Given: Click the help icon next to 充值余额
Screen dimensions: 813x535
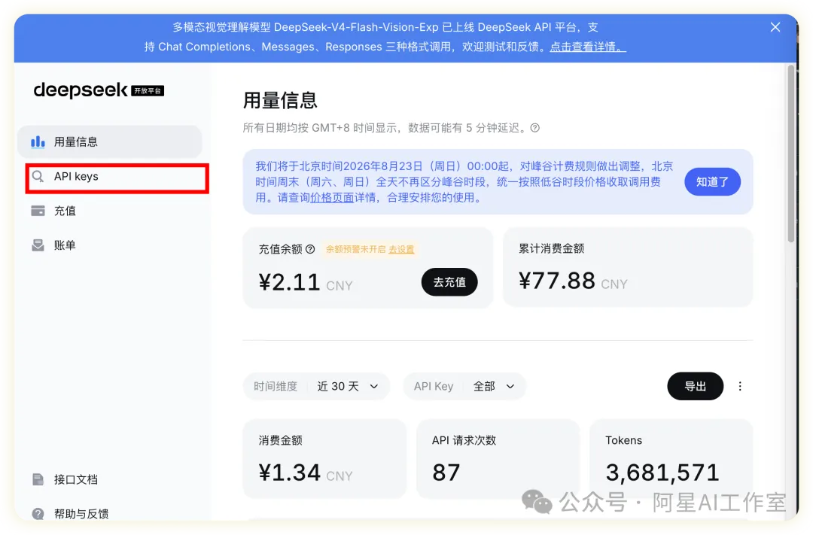Looking at the screenshot, I should click(x=310, y=249).
